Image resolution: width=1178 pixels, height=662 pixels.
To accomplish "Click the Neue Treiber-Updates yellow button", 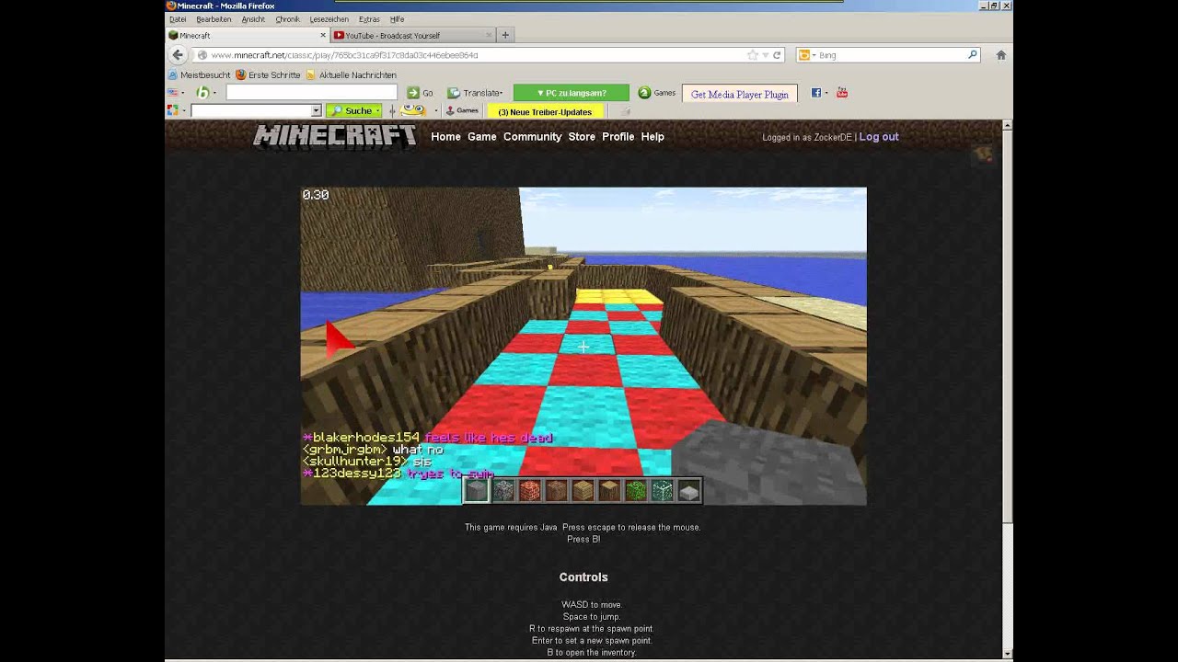I will click(545, 111).
